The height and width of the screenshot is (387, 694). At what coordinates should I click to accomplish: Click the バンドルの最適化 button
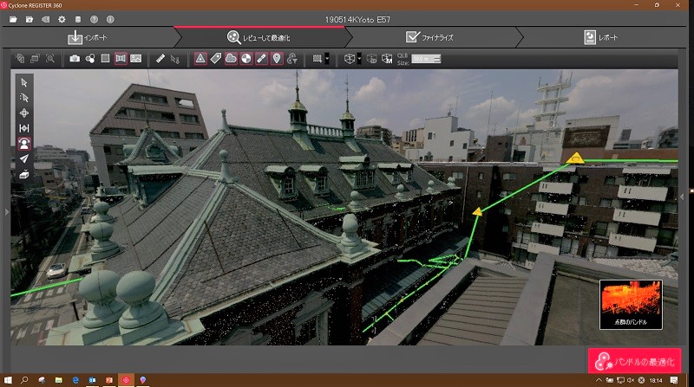tap(634, 360)
